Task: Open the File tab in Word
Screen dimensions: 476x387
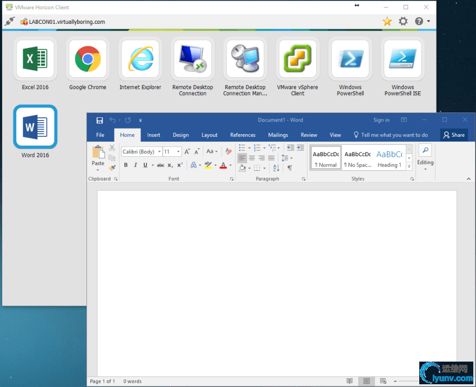Action: pos(100,135)
